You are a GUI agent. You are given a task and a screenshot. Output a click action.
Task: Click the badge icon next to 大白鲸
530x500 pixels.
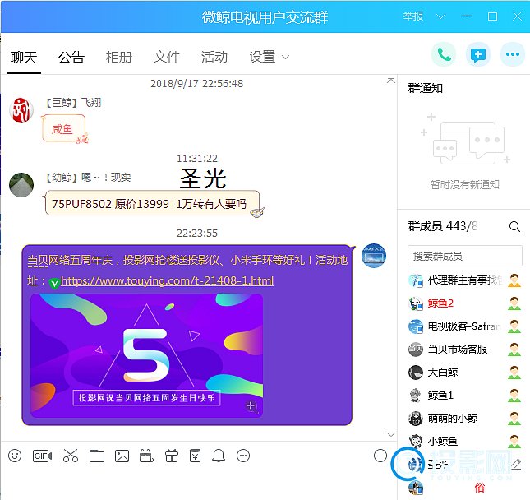(514, 373)
